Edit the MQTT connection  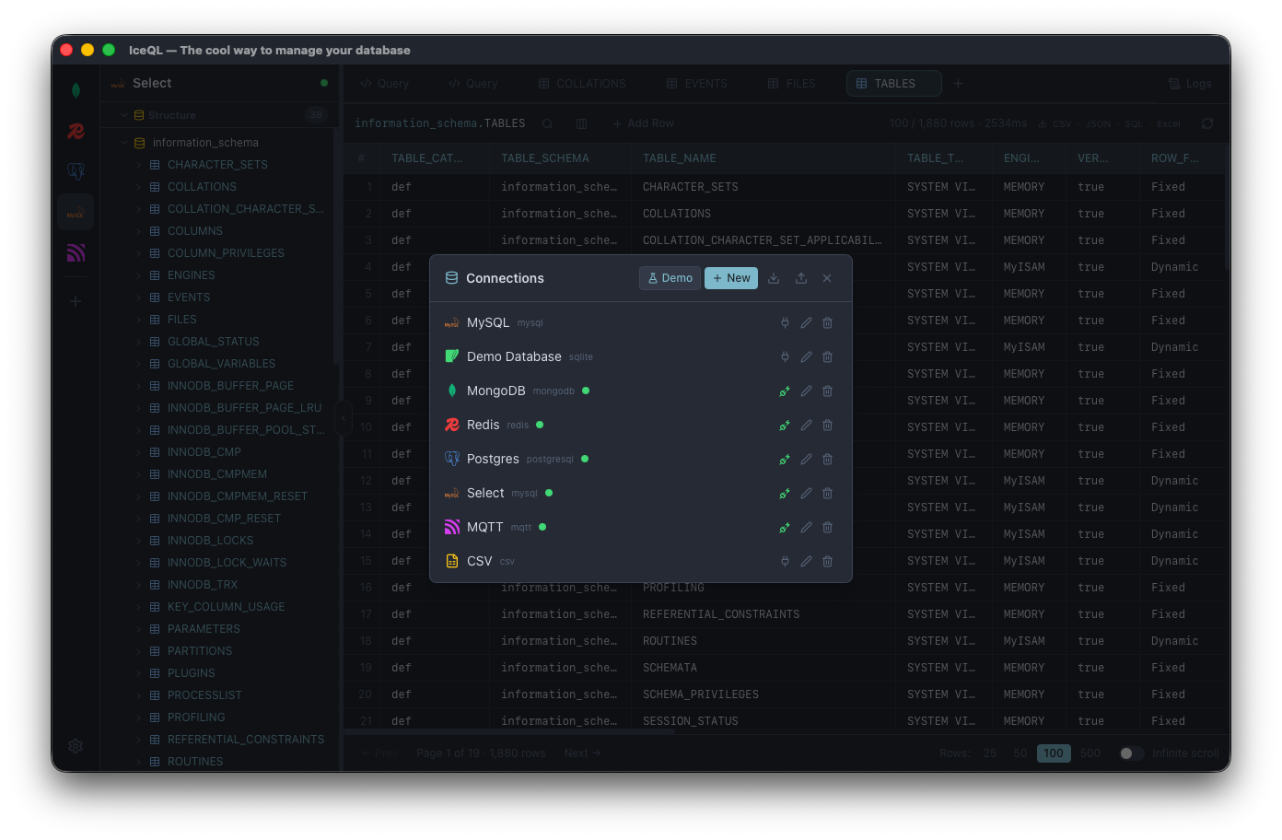pyautogui.click(x=806, y=528)
